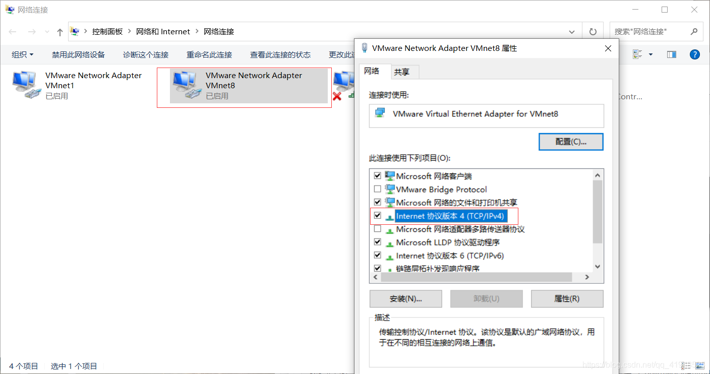This screenshot has height=374, width=710.
Task: Expand the chevron before 控制面板 breadcrumb
Action: pyautogui.click(x=86, y=32)
